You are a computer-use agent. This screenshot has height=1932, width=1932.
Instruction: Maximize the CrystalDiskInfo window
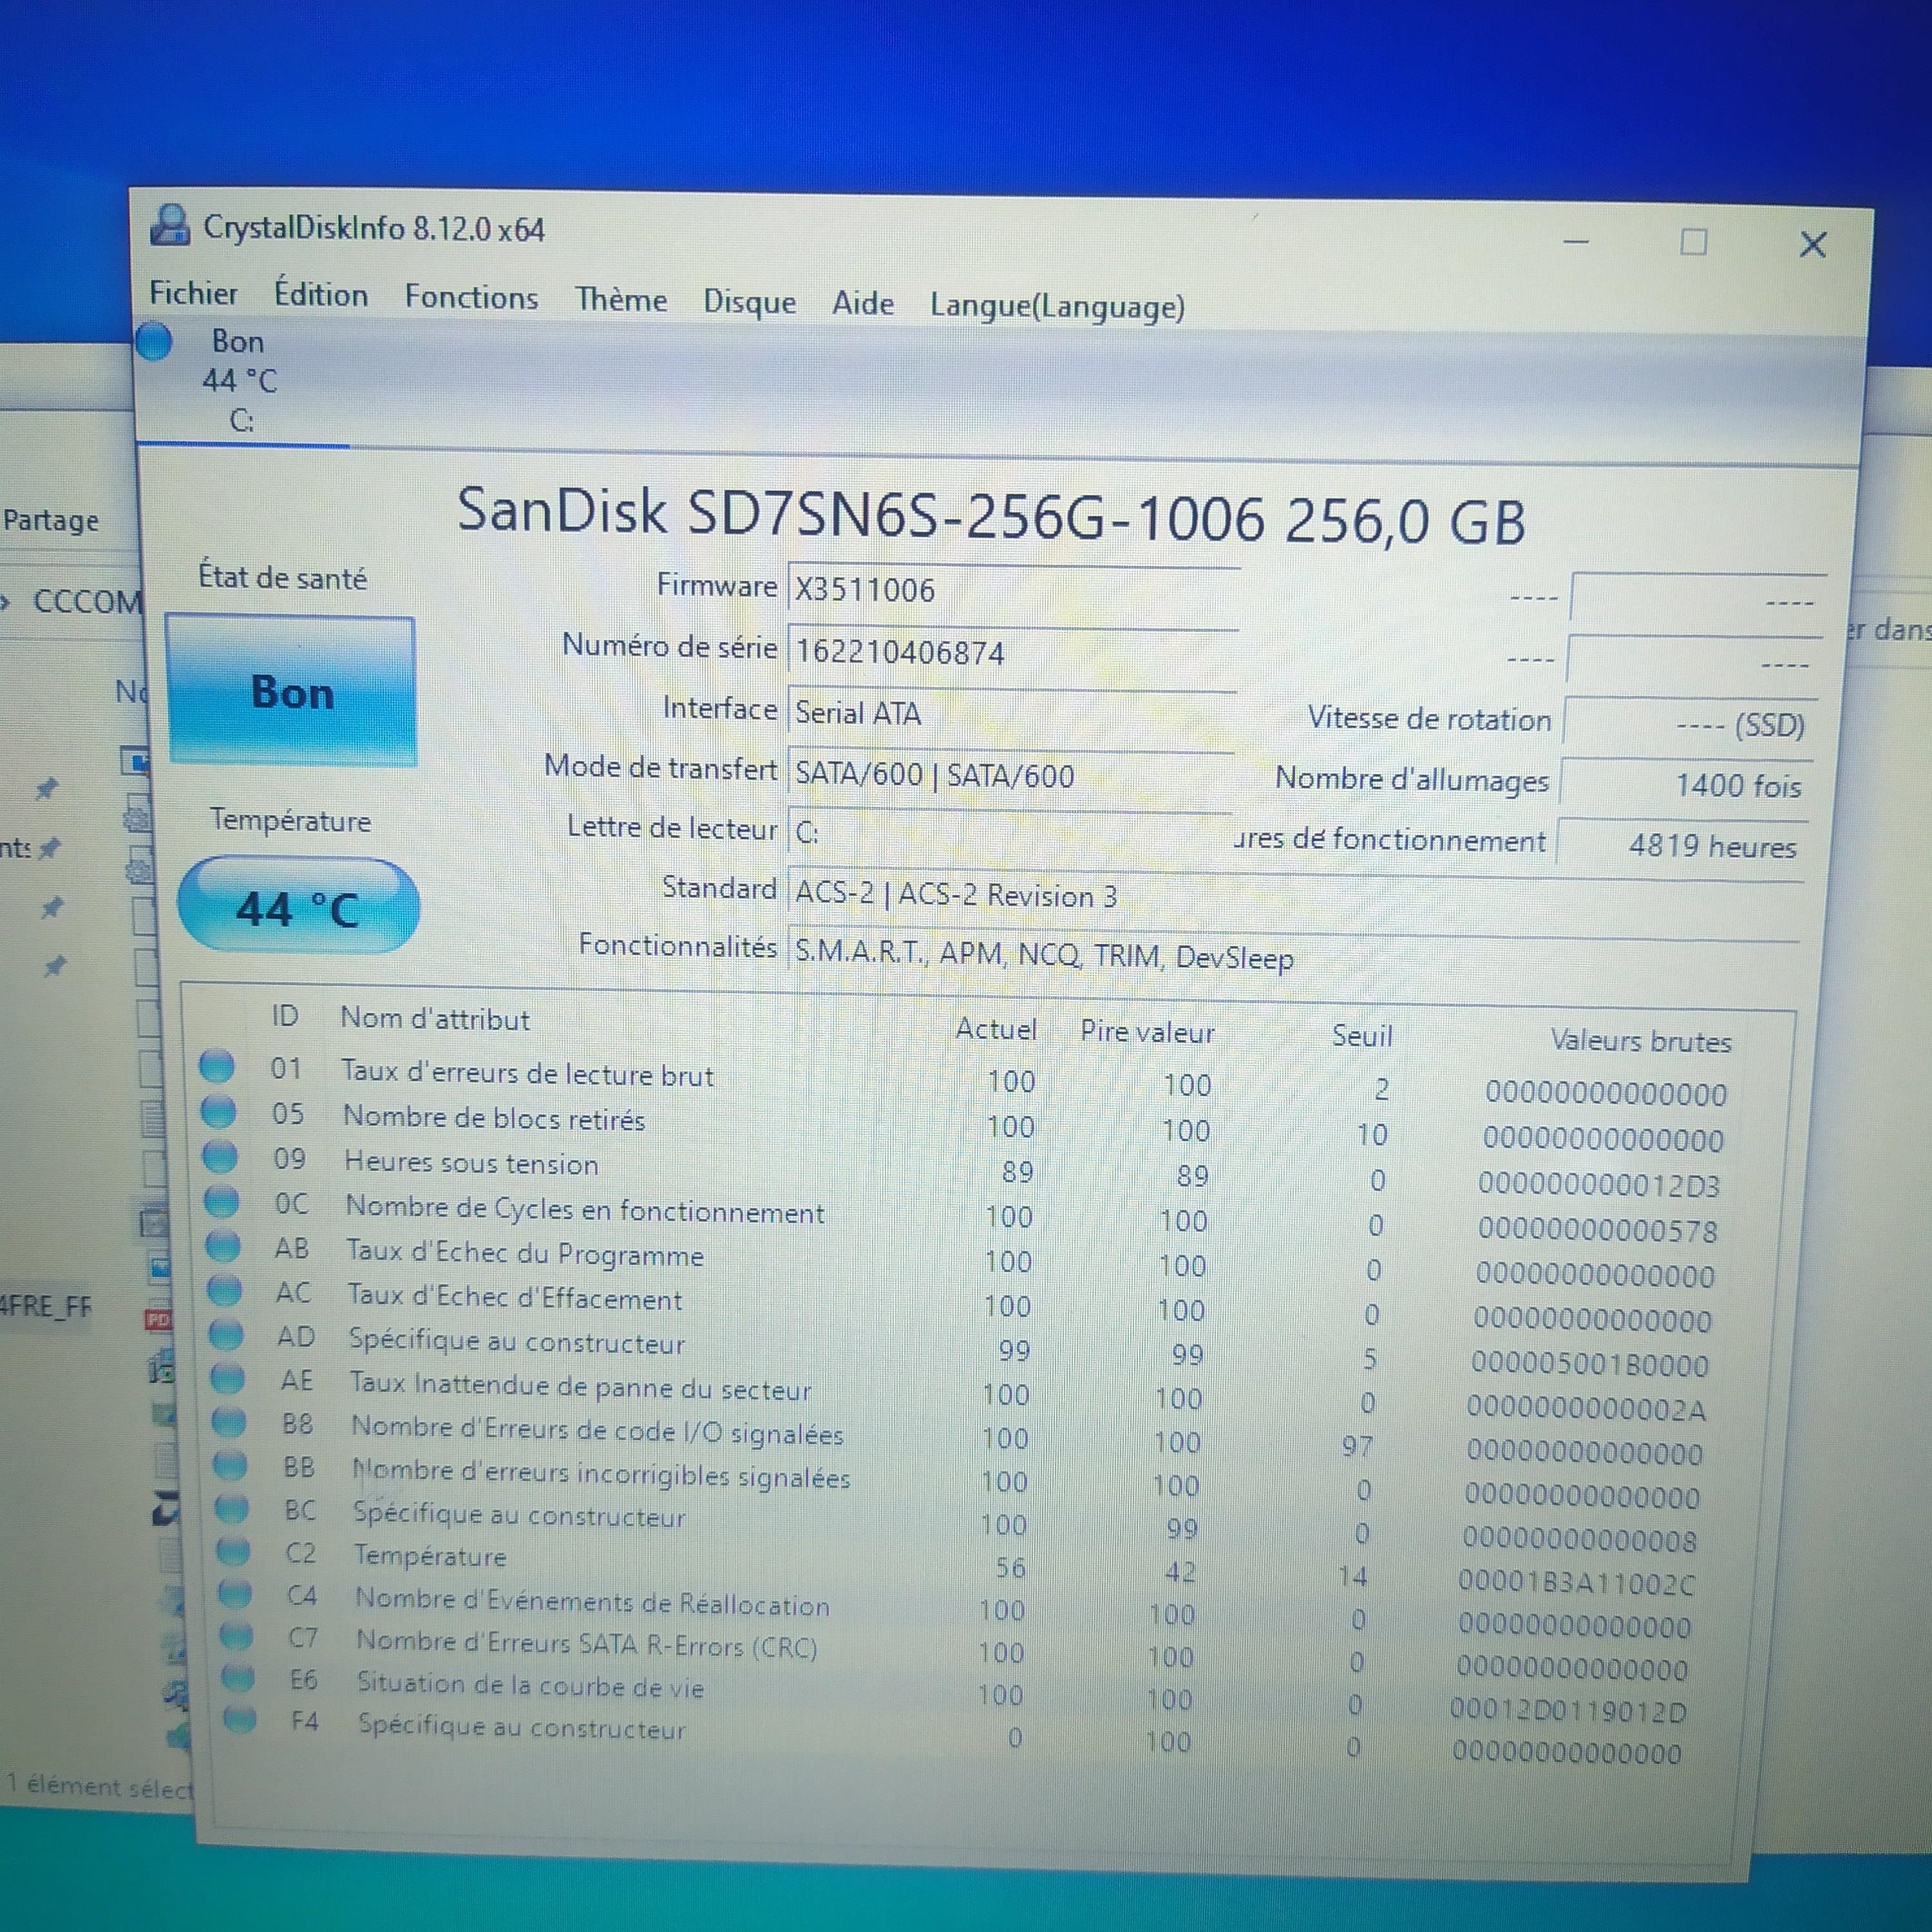click(x=1693, y=242)
